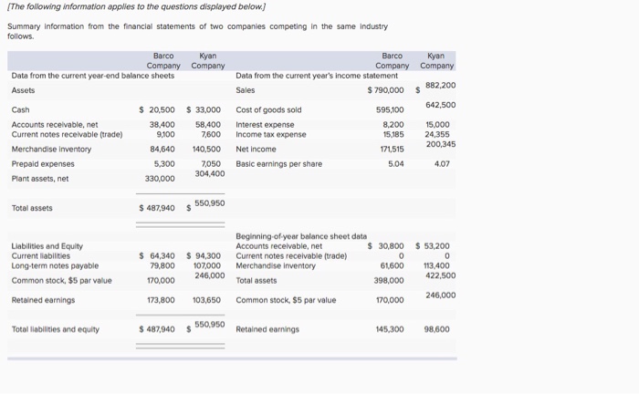The height and width of the screenshot is (394, 639).
Task: Click the Prepaid expenses label
Action: (43, 164)
